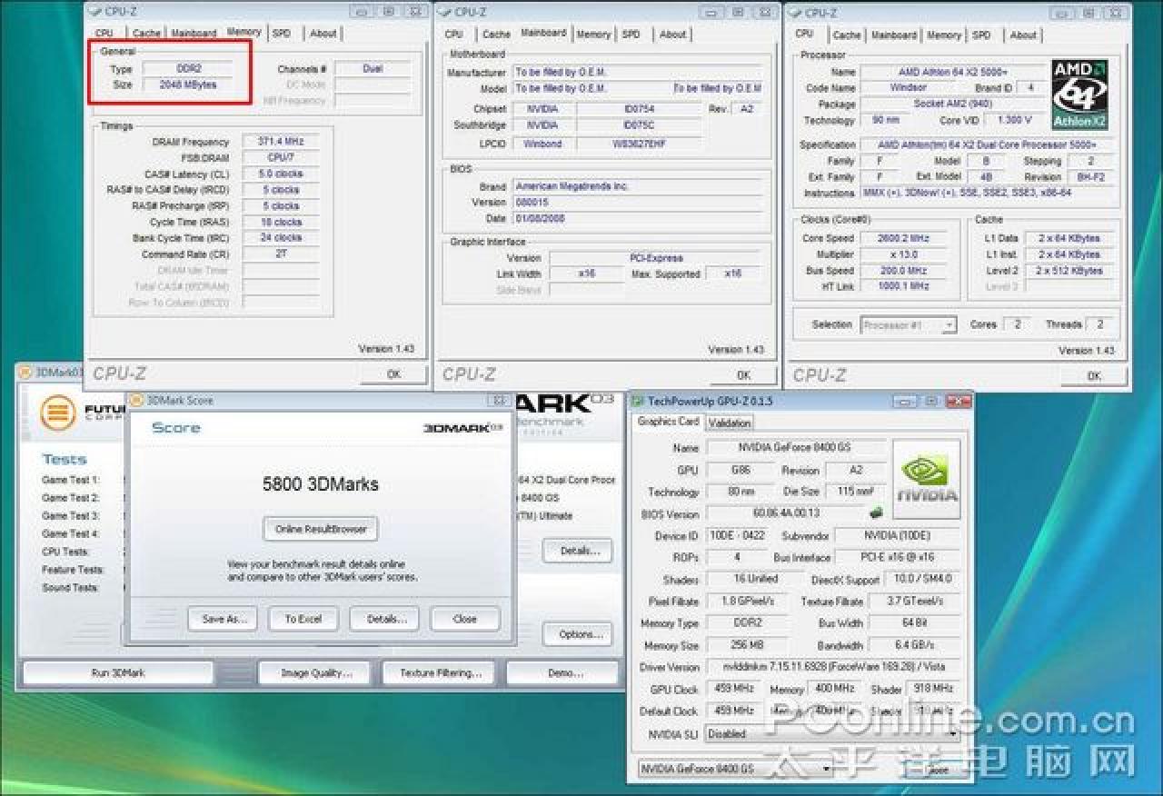Image resolution: width=1163 pixels, height=796 pixels.
Task: Click the Level 2 cache 2 x 512 KBytes
Action: [x=1069, y=271]
